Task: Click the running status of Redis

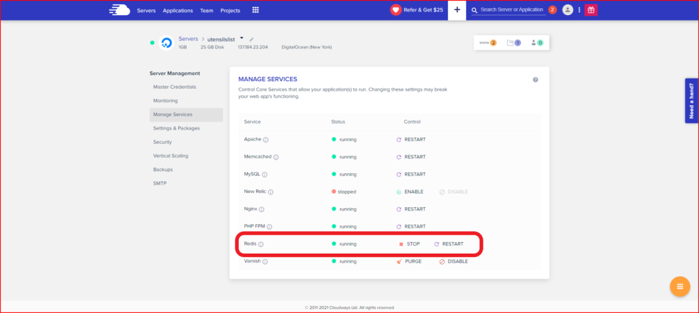Action: [x=344, y=244]
